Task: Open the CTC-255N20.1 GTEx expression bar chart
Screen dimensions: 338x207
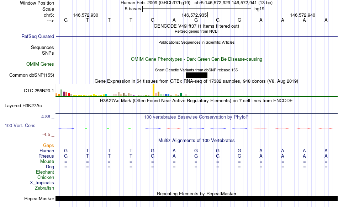Action: tap(123, 90)
